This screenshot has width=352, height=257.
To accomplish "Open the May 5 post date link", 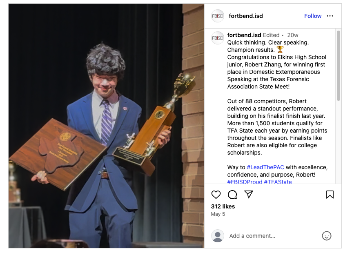I will click(x=218, y=214).
